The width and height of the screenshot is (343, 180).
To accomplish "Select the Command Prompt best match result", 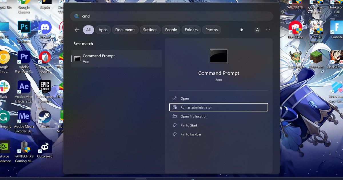I will click(117, 59).
